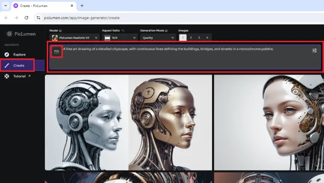
Task: Open the PicLumen Realistic V2 model dropdown
Action: tap(75, 38)
